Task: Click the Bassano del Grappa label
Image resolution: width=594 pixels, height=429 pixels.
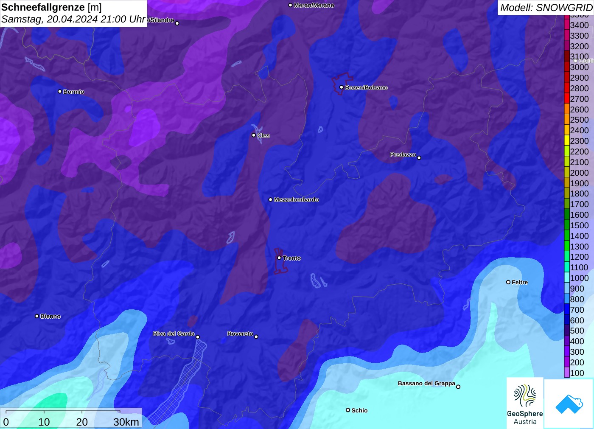Action: coord(426,383)
